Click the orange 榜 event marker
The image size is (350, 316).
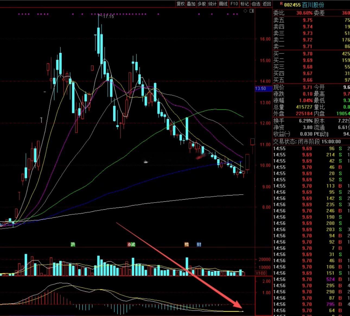coord(187,245)
